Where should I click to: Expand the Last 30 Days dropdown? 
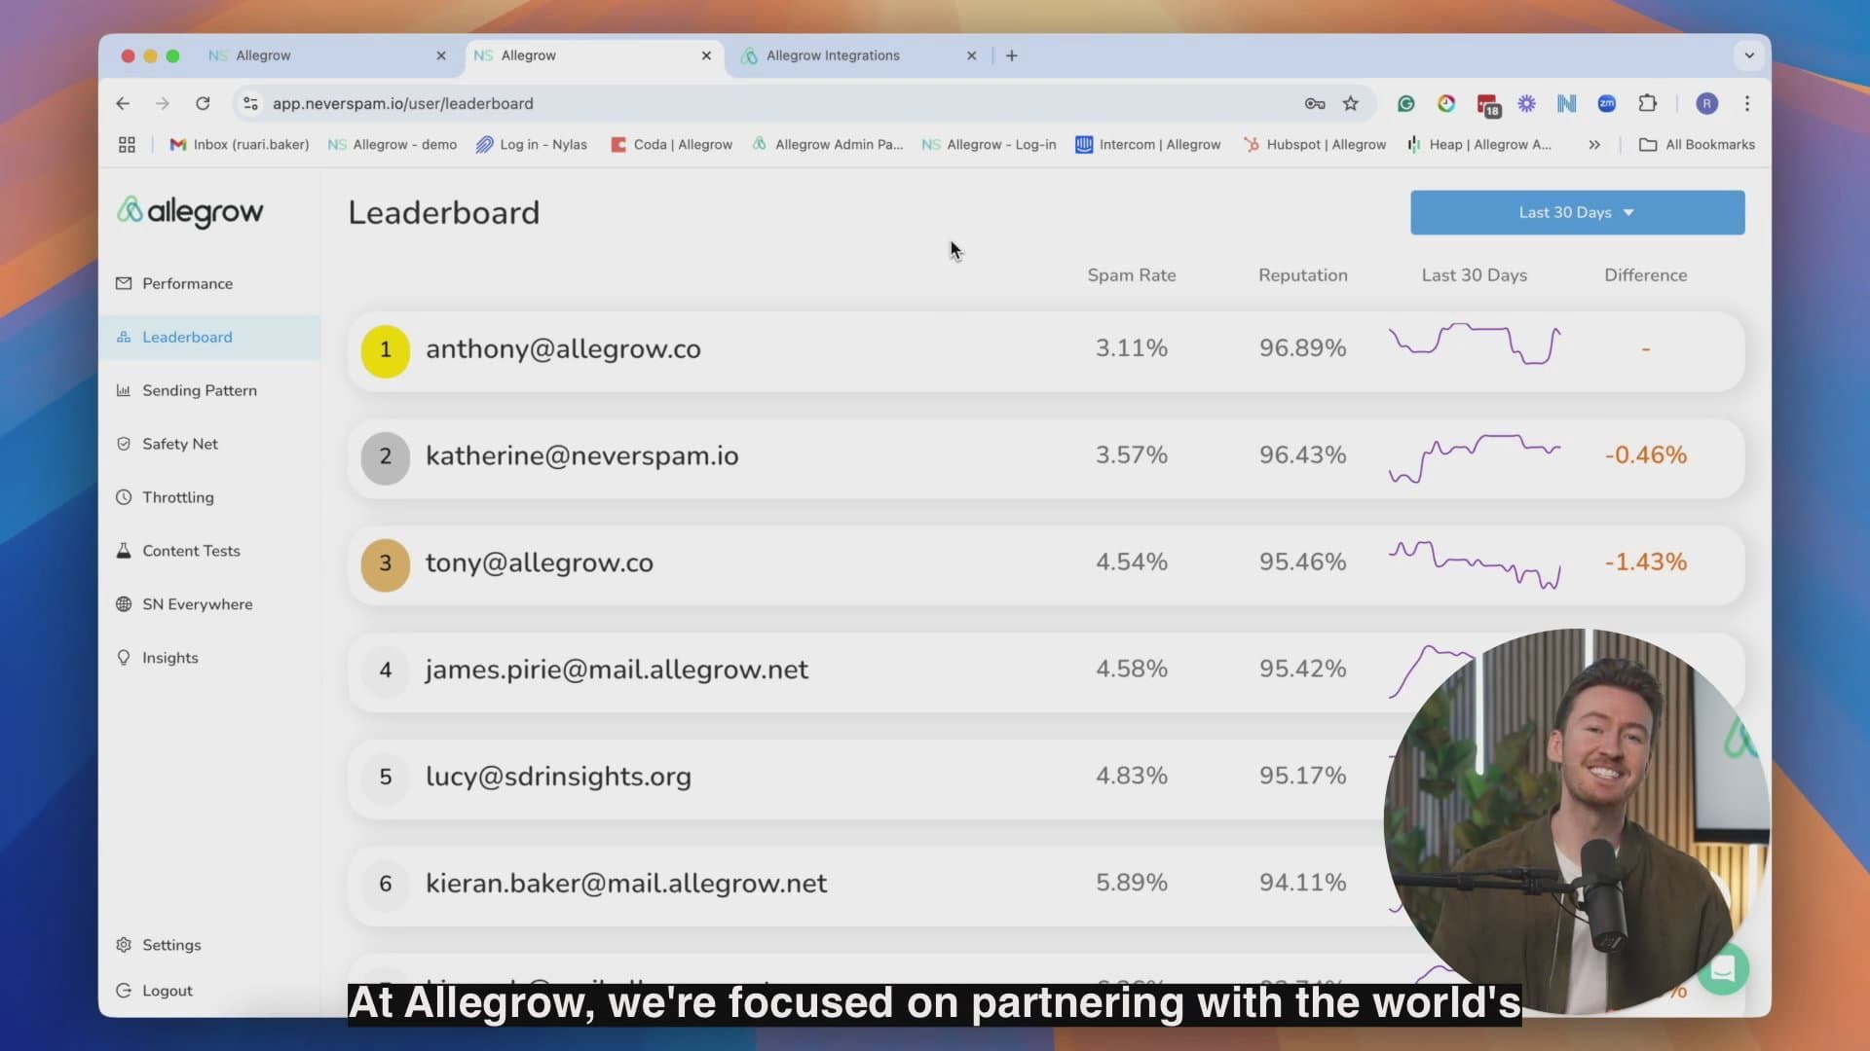coord(1577,212)
